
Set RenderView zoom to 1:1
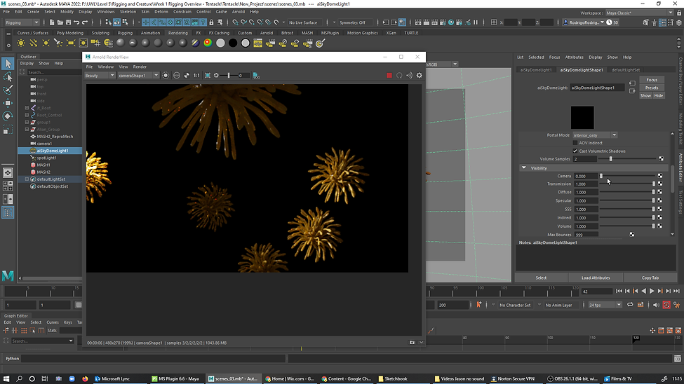coord(196,76)
